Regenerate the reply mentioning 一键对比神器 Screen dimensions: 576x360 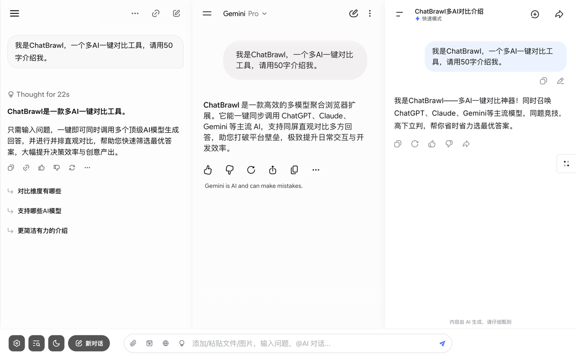pyautogui.click(x=415, y=144)
